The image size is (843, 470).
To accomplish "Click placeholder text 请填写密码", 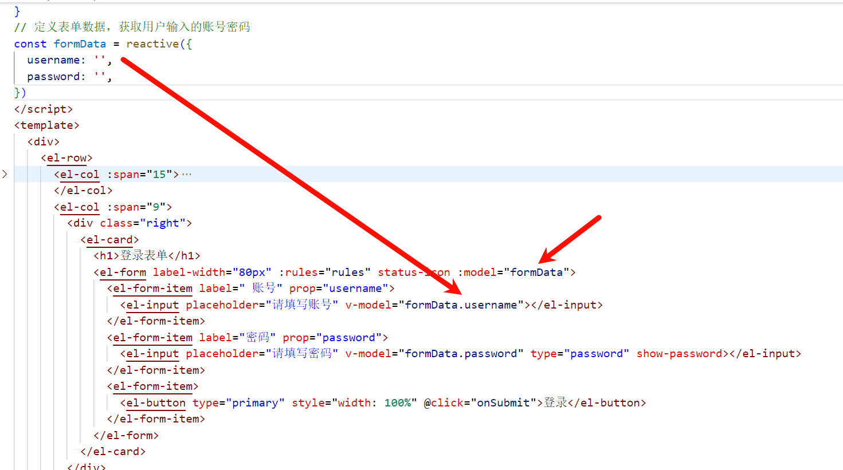I will pos(302,353).
